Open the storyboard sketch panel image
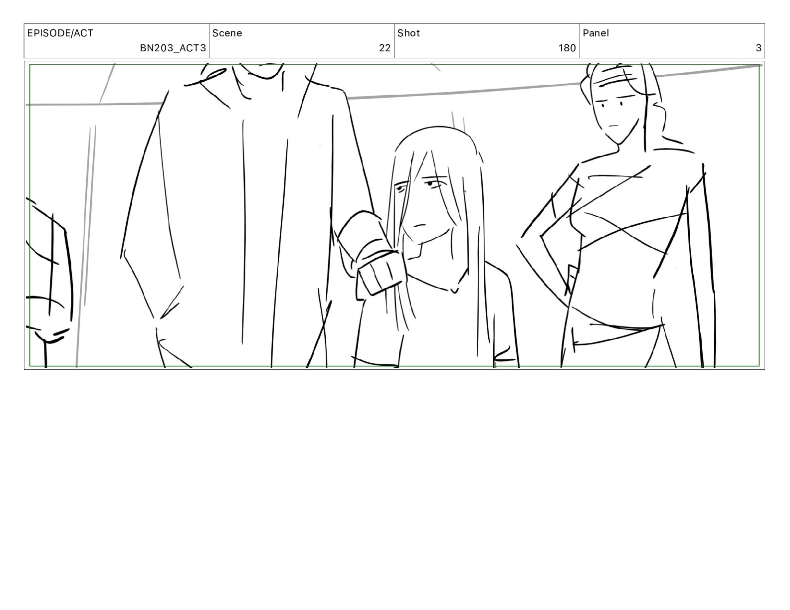790x610 pixels. [x=395, y=215]
